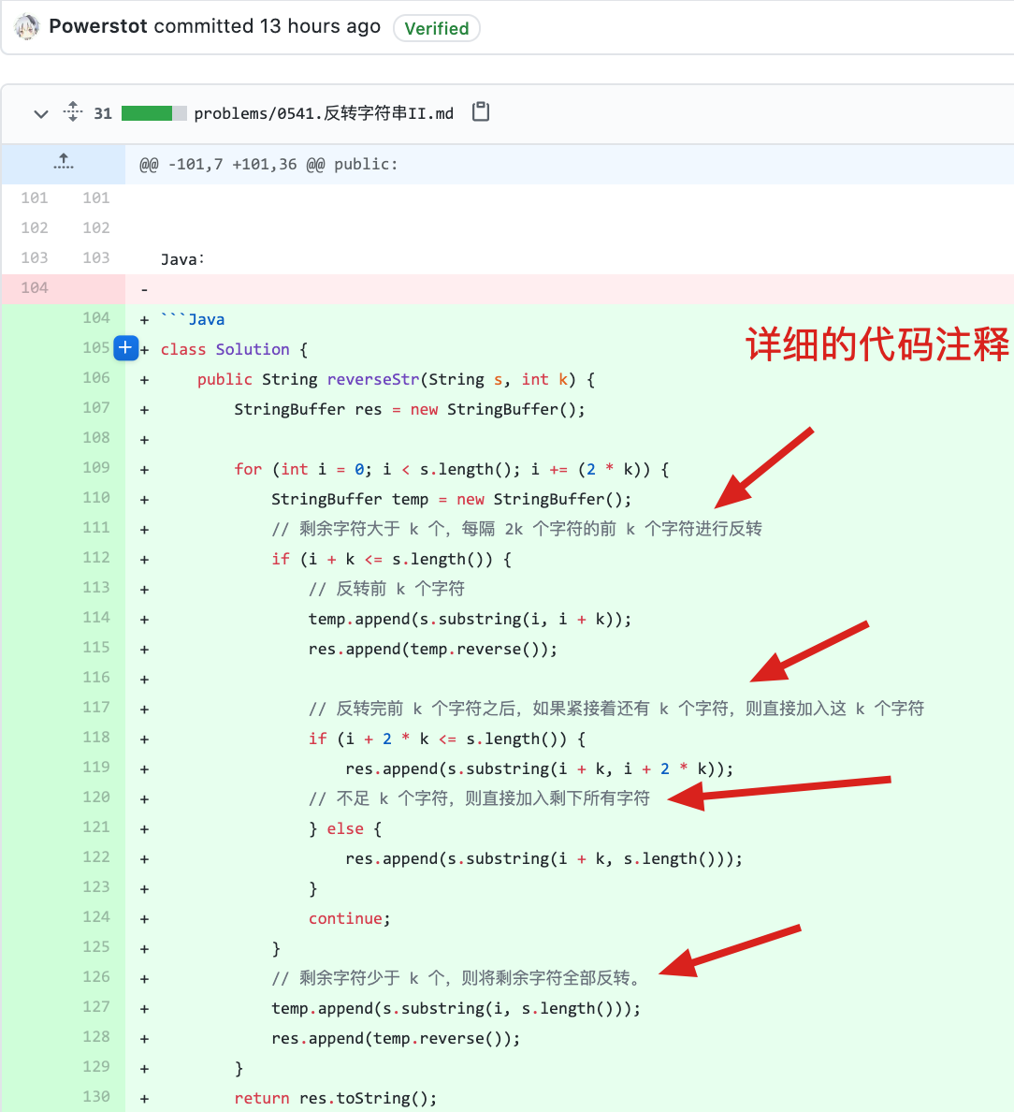
Task: Select added line number 126
Action: (95, 976)
